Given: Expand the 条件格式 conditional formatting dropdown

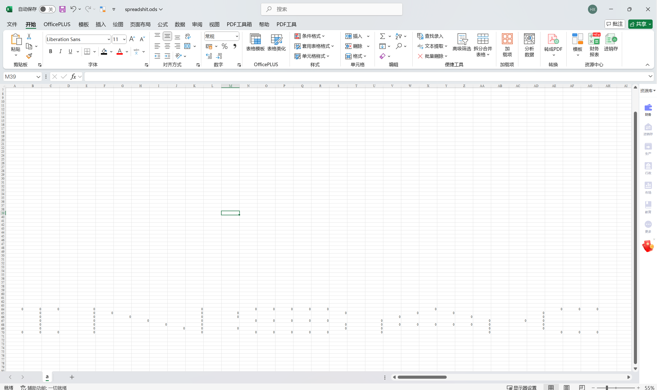Looking at the screenshot, I should (323, 36).
